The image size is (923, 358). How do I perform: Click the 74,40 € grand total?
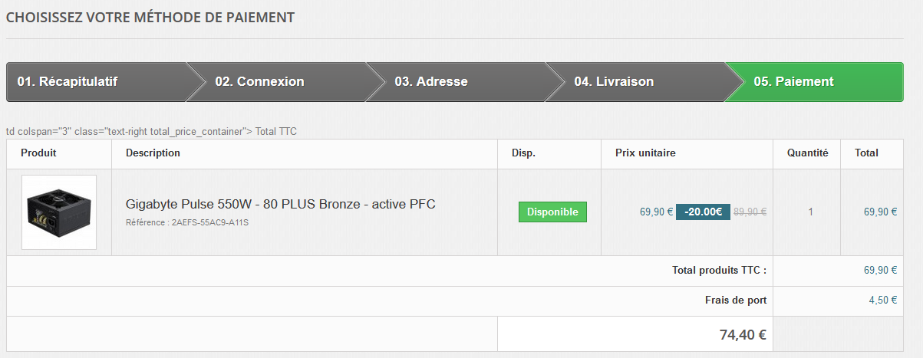[x=743, y=335]
